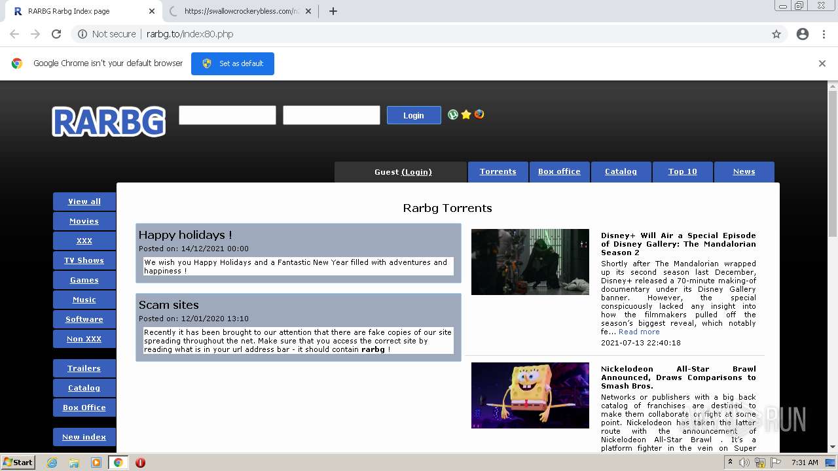Image resolution: width=838 pixels, height=471 pixels.
Task: Click the Not secure site info icon
Action: [x=82, y=34]
